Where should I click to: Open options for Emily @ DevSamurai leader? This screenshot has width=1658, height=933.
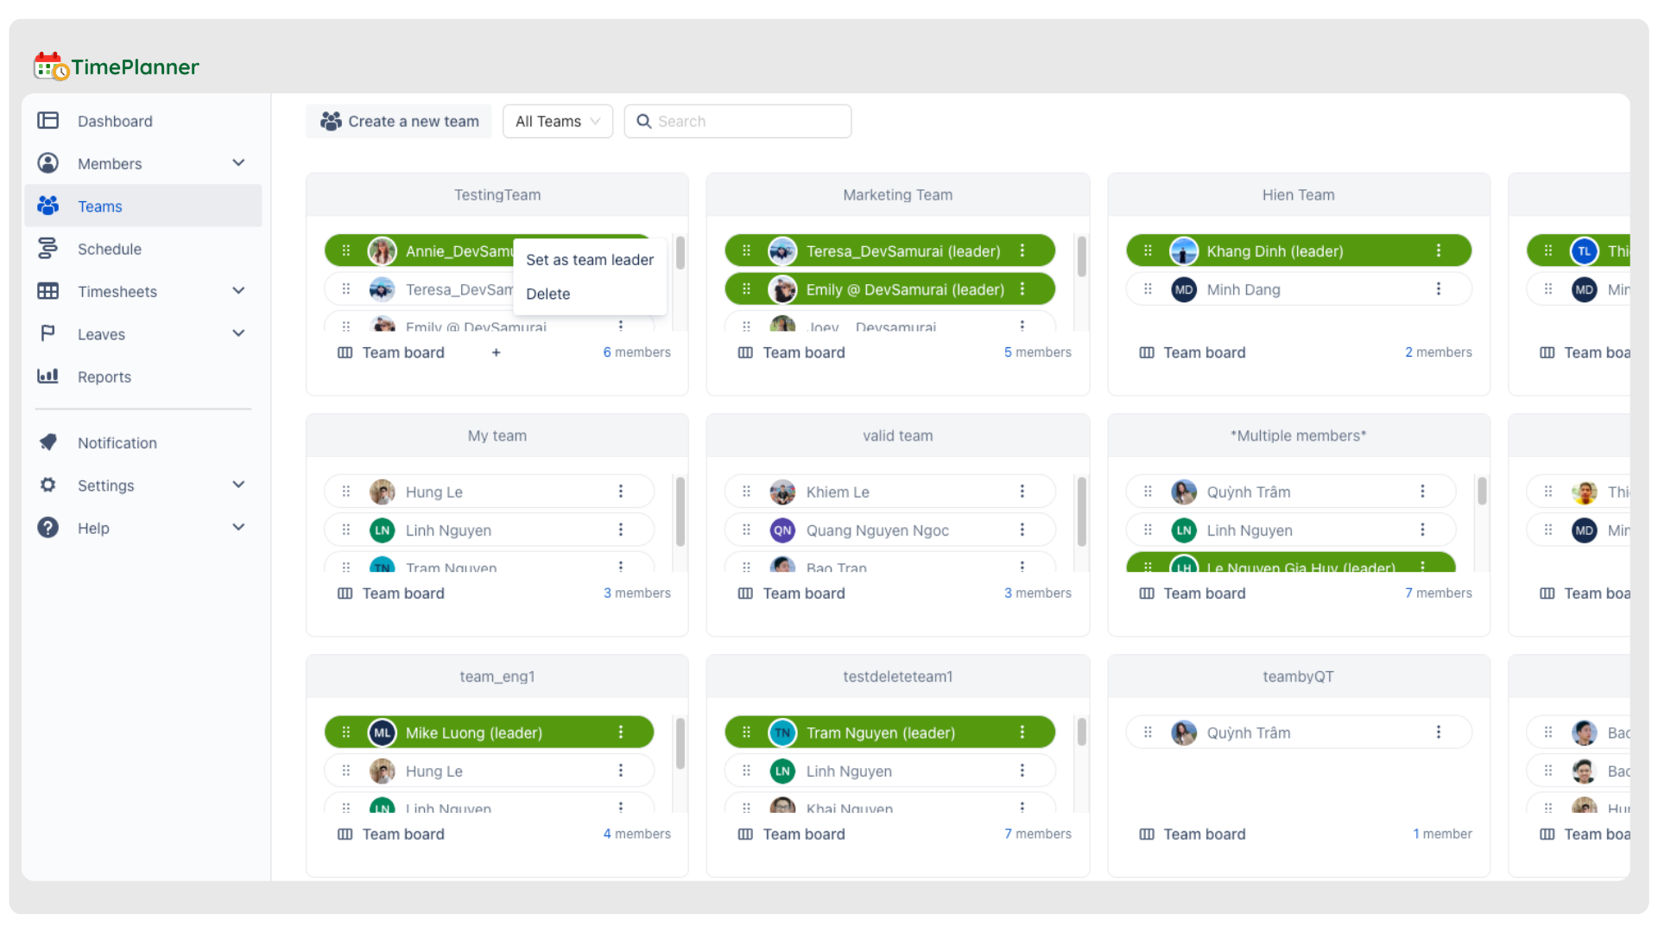pos(1022,289)
